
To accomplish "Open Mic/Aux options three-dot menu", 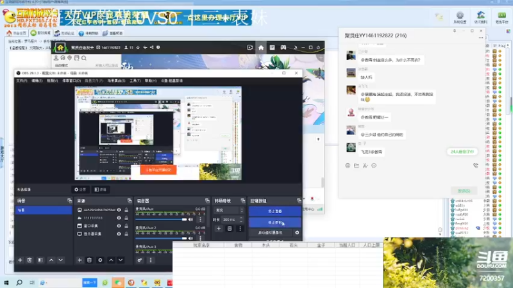I will [201, 220].
